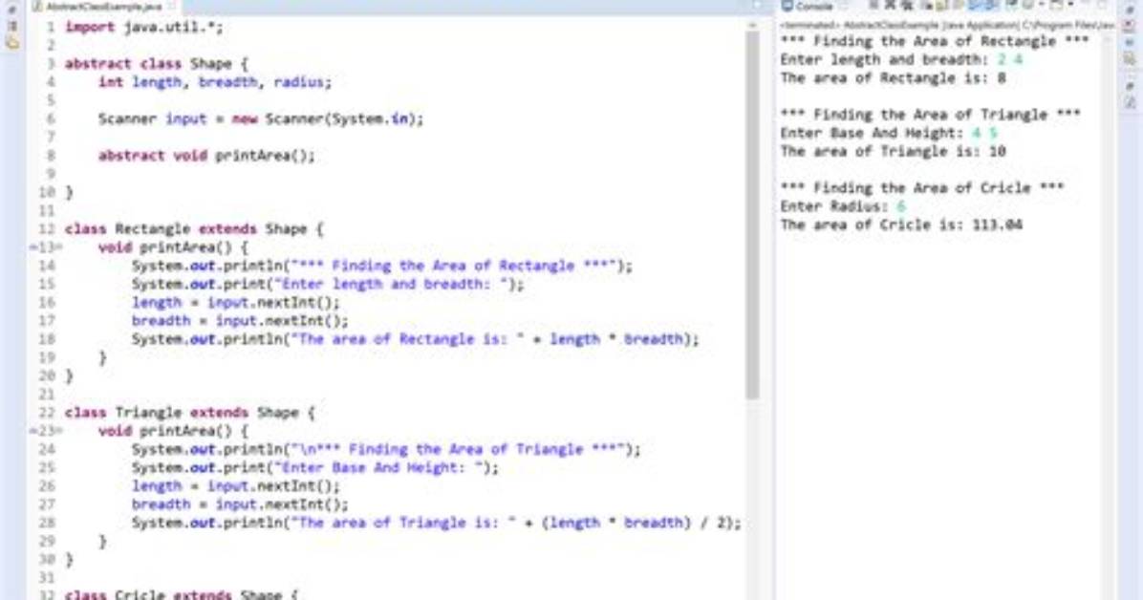Click 'breadth = input.nextInt();' on line 27
Viewport: 1143px width, 600px height.
click(x=241, y=504)
